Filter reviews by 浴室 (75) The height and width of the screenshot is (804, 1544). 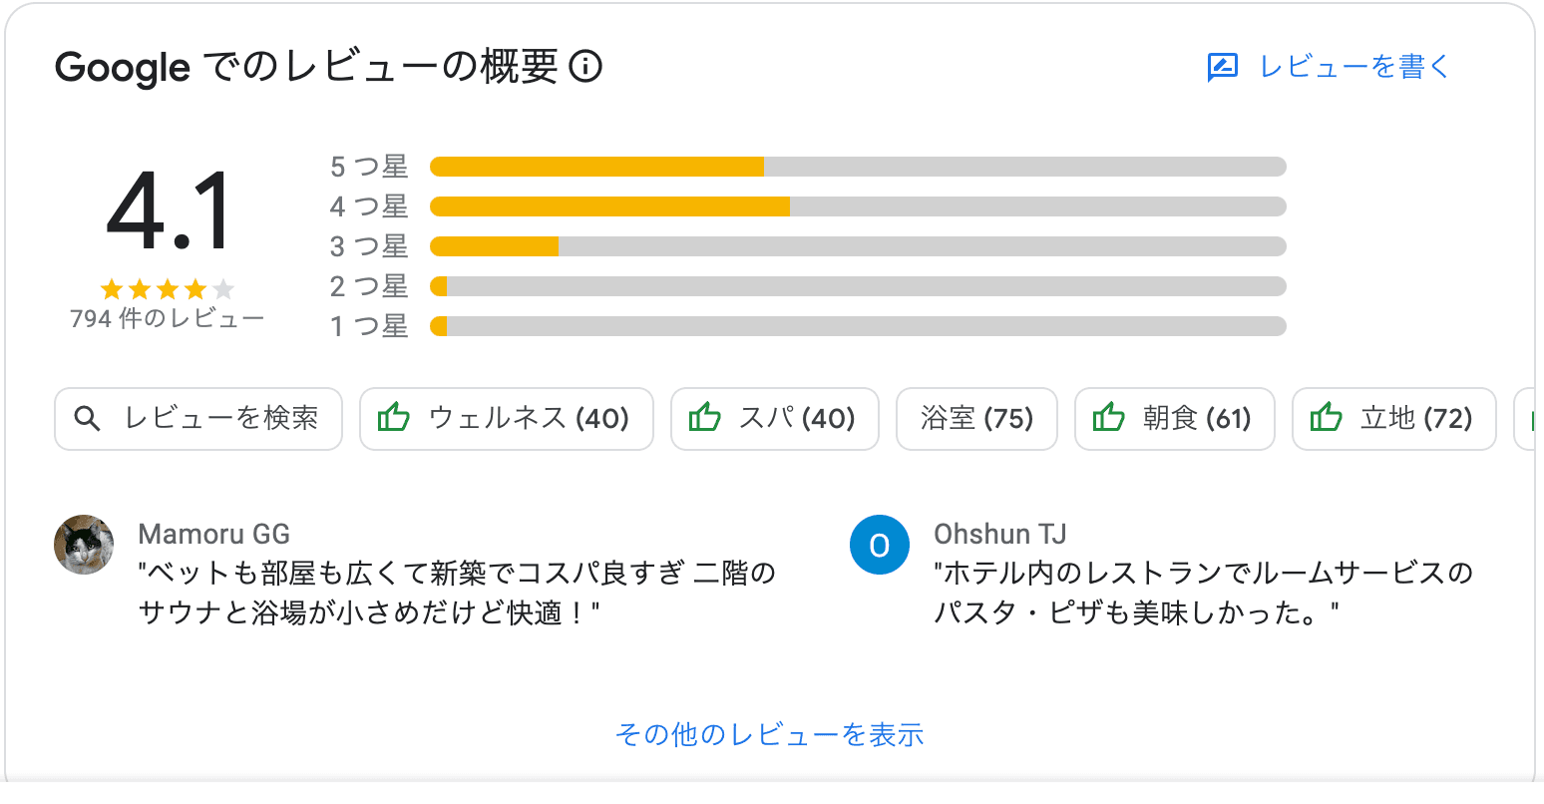tap(976, 418)
